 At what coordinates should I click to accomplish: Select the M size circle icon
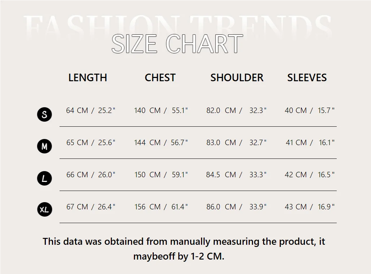pos(44,146)
